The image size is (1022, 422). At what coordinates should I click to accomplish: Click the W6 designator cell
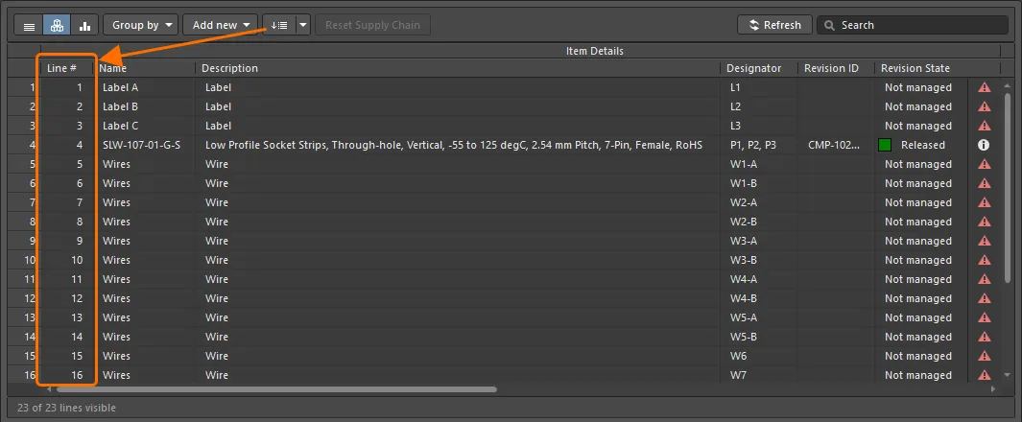(759, 356)
